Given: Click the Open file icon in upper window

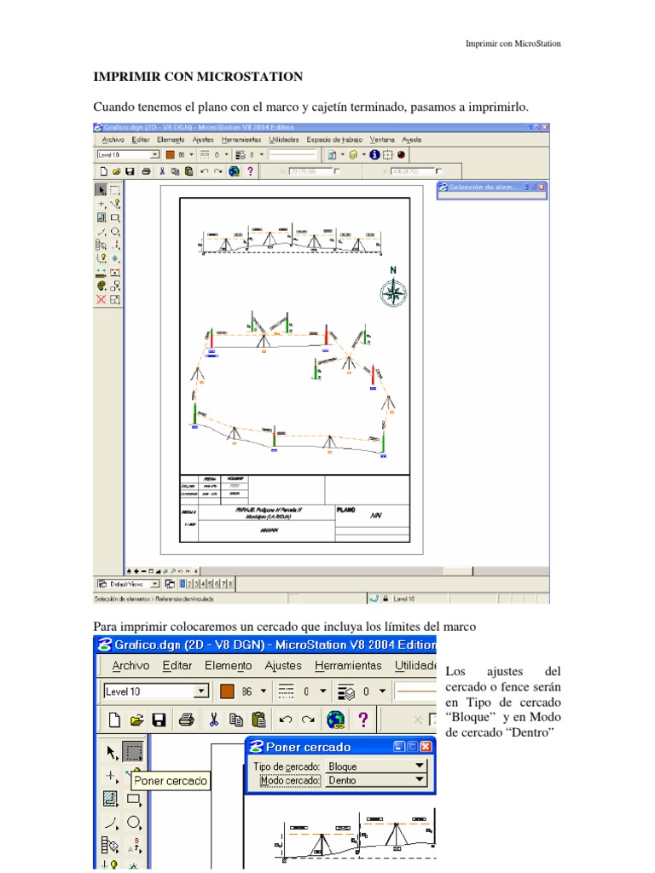Looking at the screenshot, I should pos(116,171).
